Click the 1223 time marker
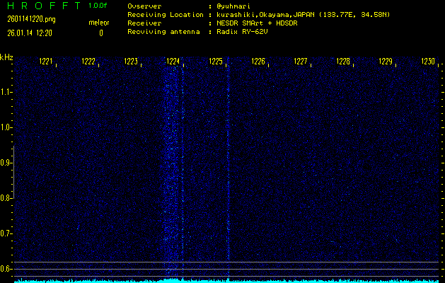The width and height of the screenshot is (445, 283). pos(131,62)
